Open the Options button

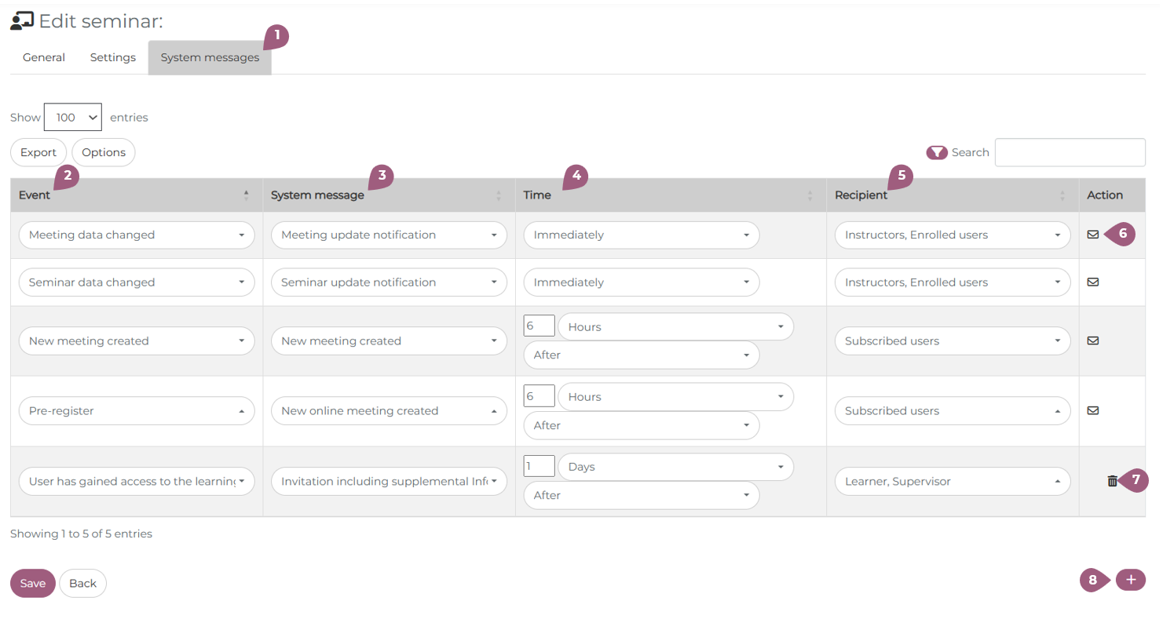(x=104, y=153)
